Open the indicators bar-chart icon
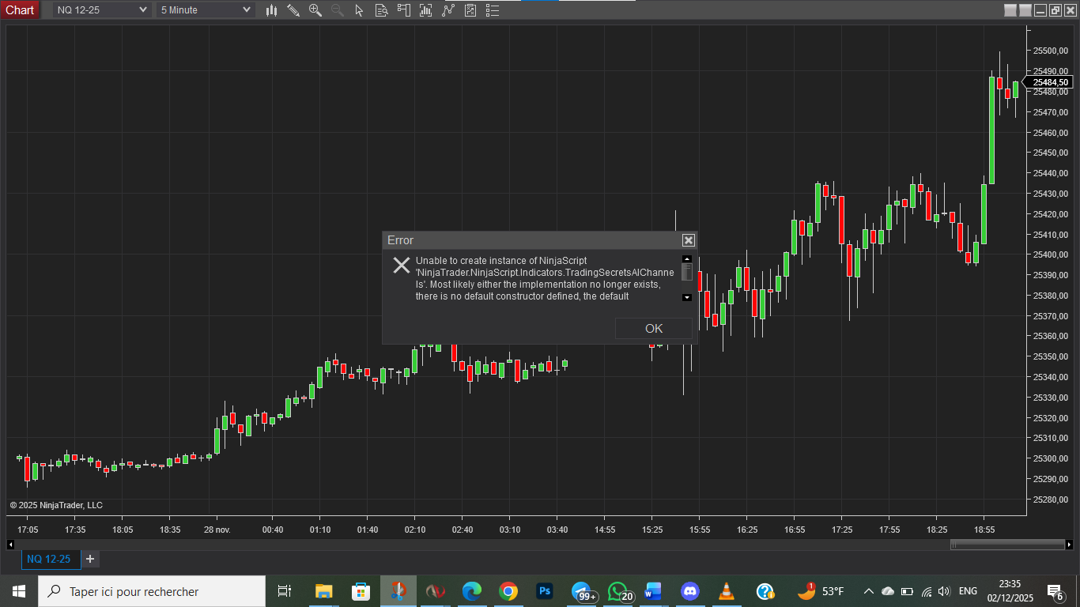The height and width of the screenshot is (607, 1080). coord(426,10)
